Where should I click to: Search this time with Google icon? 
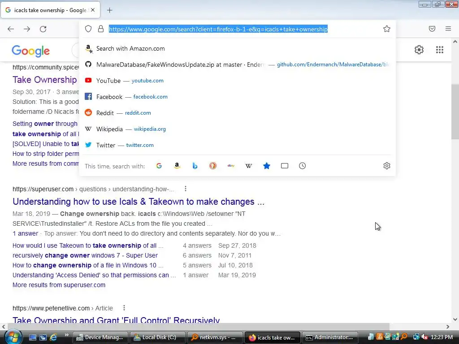[159, 166]
